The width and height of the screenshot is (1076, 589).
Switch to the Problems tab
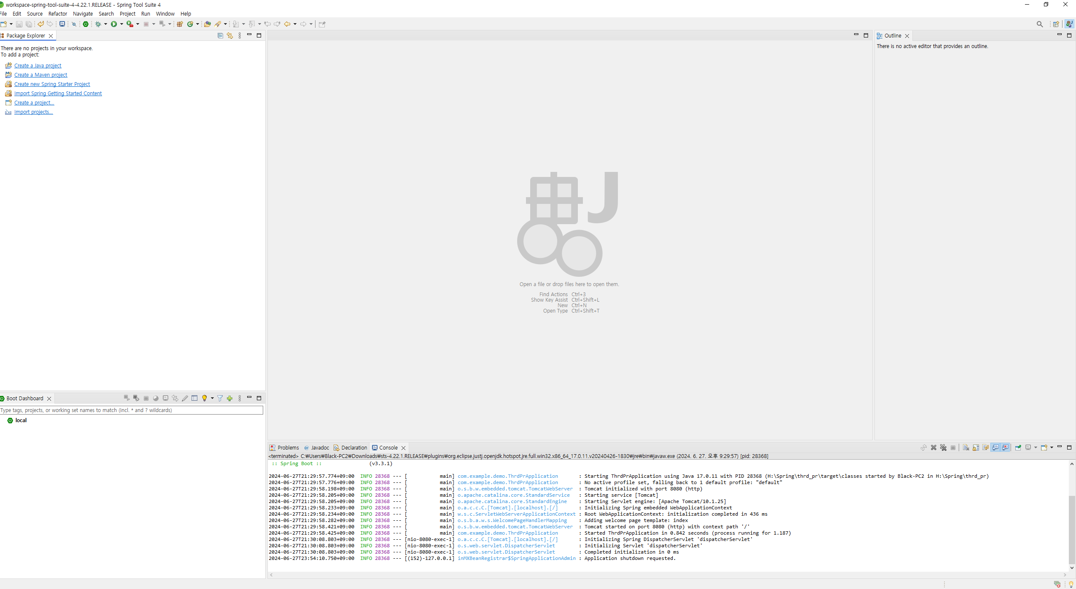click(288, 447)
